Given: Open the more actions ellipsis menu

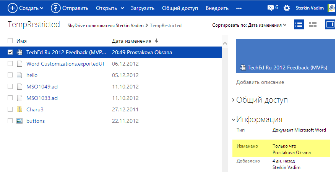Looking at the screenshot, I should pyautogui.click(x=239, y=8).
